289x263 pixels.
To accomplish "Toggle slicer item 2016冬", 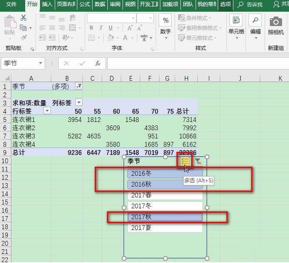I will pyautogui.click(x=165, y=173).
